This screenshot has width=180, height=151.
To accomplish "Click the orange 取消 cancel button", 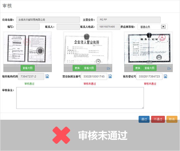I will tap(172, 119).
